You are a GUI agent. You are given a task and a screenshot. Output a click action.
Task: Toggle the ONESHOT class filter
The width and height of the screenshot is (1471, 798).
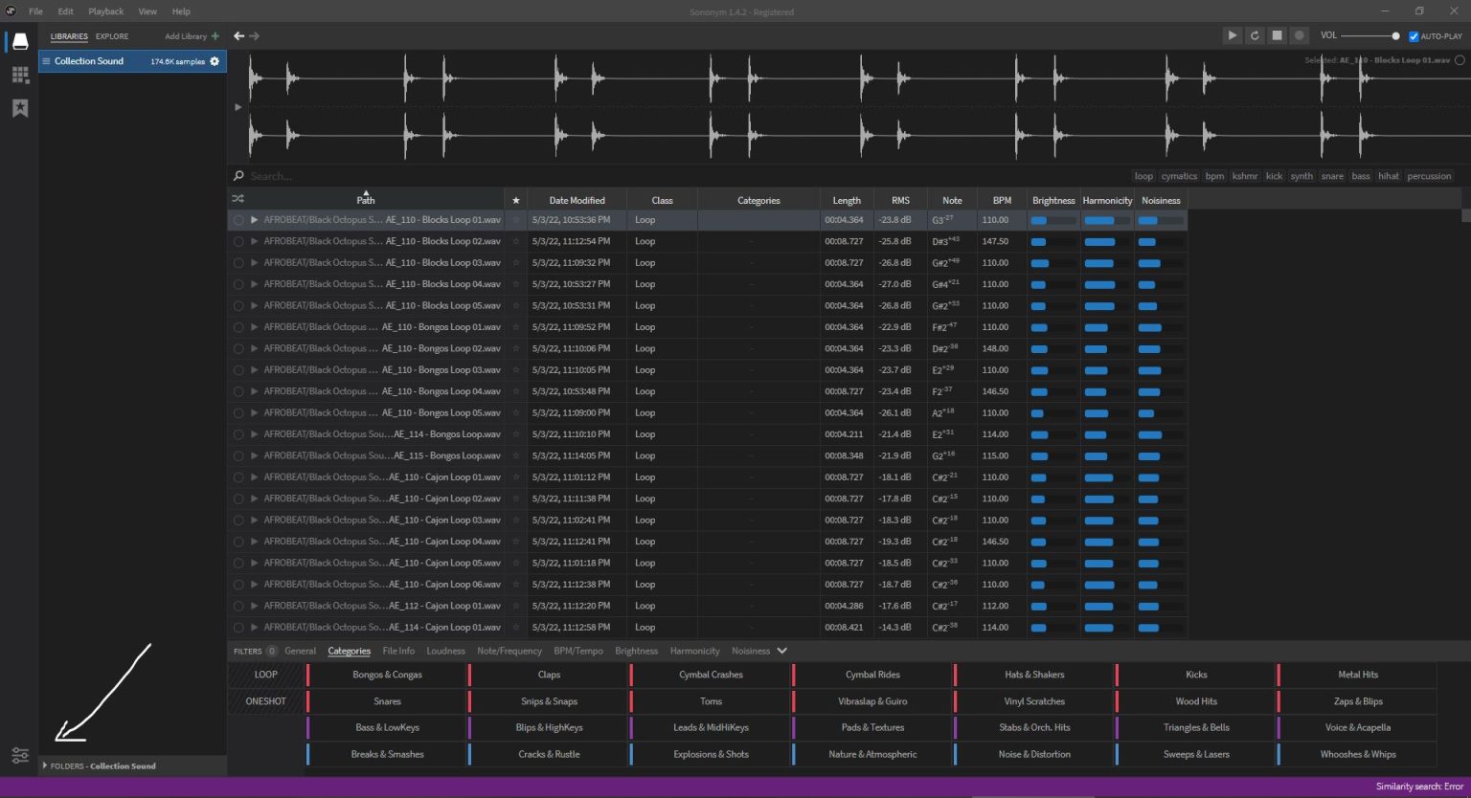[266, 701]
